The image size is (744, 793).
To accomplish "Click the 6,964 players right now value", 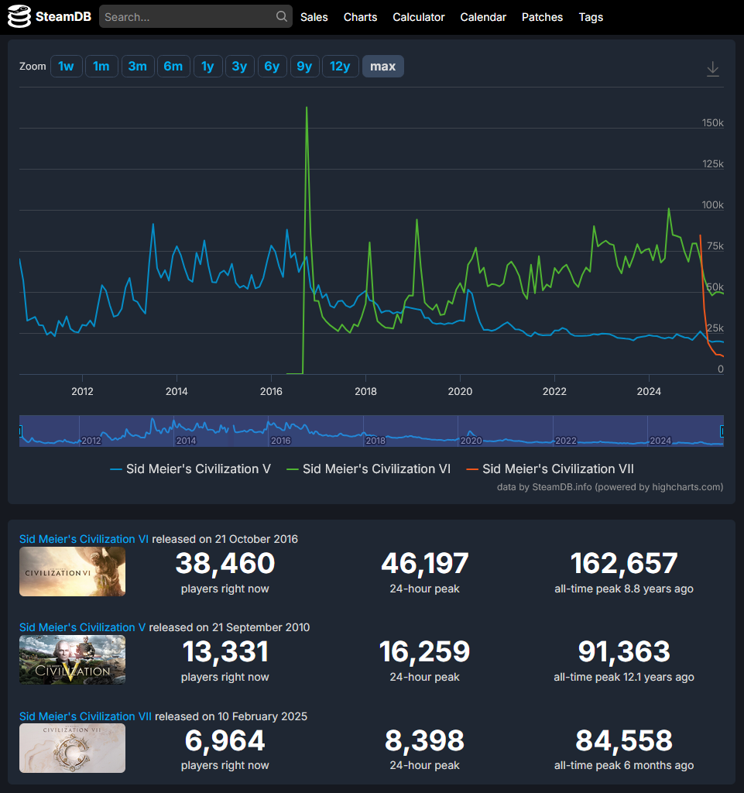I will pyautogui.click(x=225, y=740).
